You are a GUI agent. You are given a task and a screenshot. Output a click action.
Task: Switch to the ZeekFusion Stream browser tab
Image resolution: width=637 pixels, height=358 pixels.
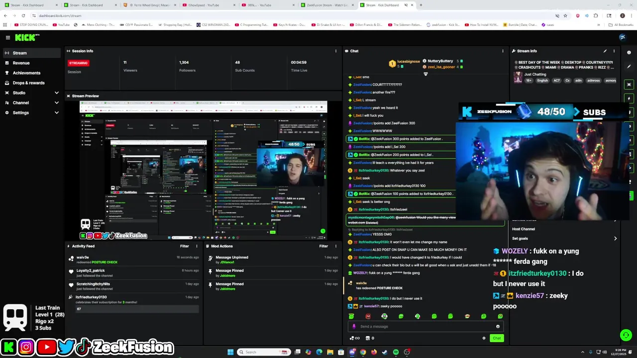tap(327, 5)
